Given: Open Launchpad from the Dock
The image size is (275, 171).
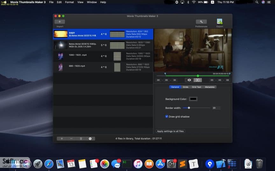Looking at the screenshot, I should [x=38, y=164].
